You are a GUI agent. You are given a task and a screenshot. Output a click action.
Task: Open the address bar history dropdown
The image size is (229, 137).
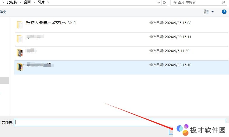pos(159,3)
